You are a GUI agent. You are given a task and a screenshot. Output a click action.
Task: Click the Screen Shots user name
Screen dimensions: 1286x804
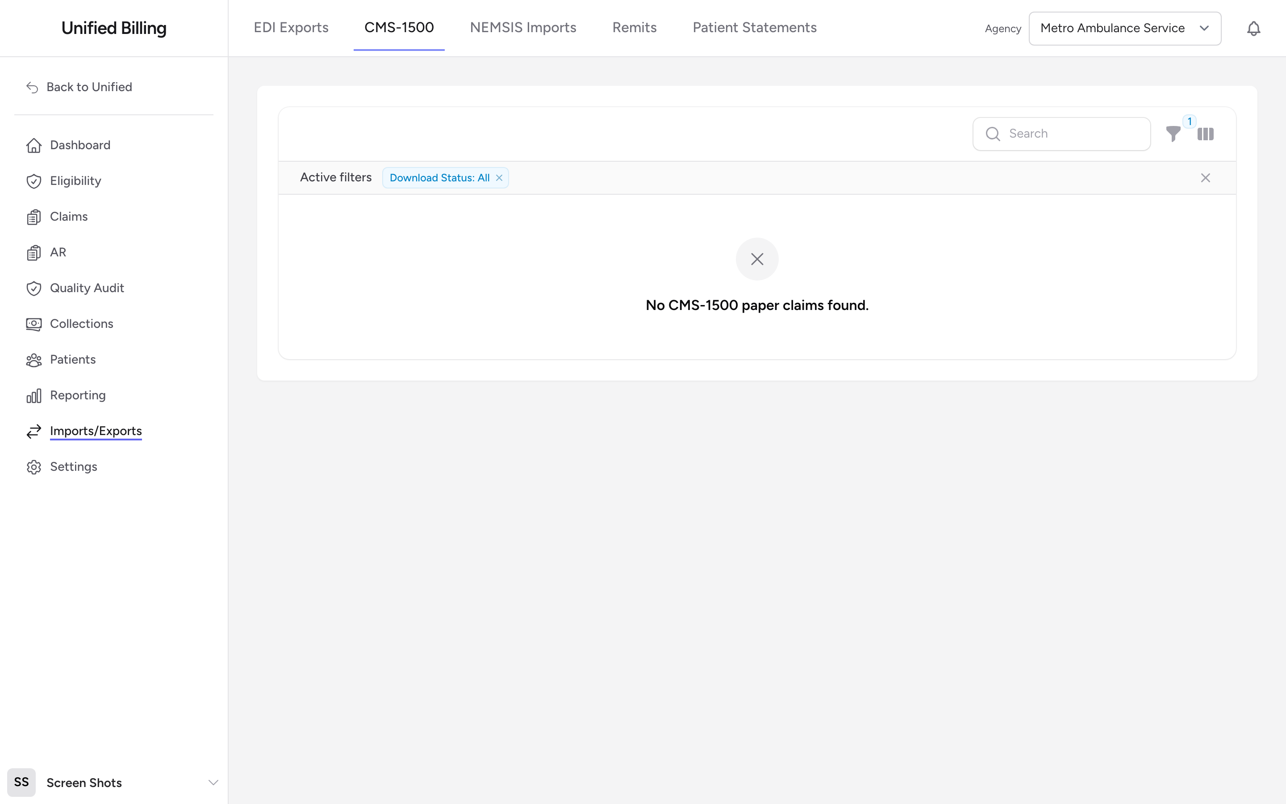point(84,783)
